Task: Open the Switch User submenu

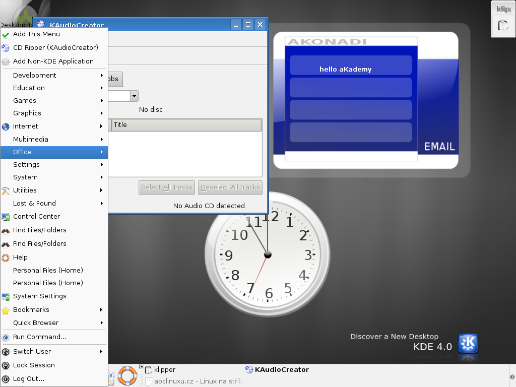Action: pyautogui.click(x=54, y=351)
